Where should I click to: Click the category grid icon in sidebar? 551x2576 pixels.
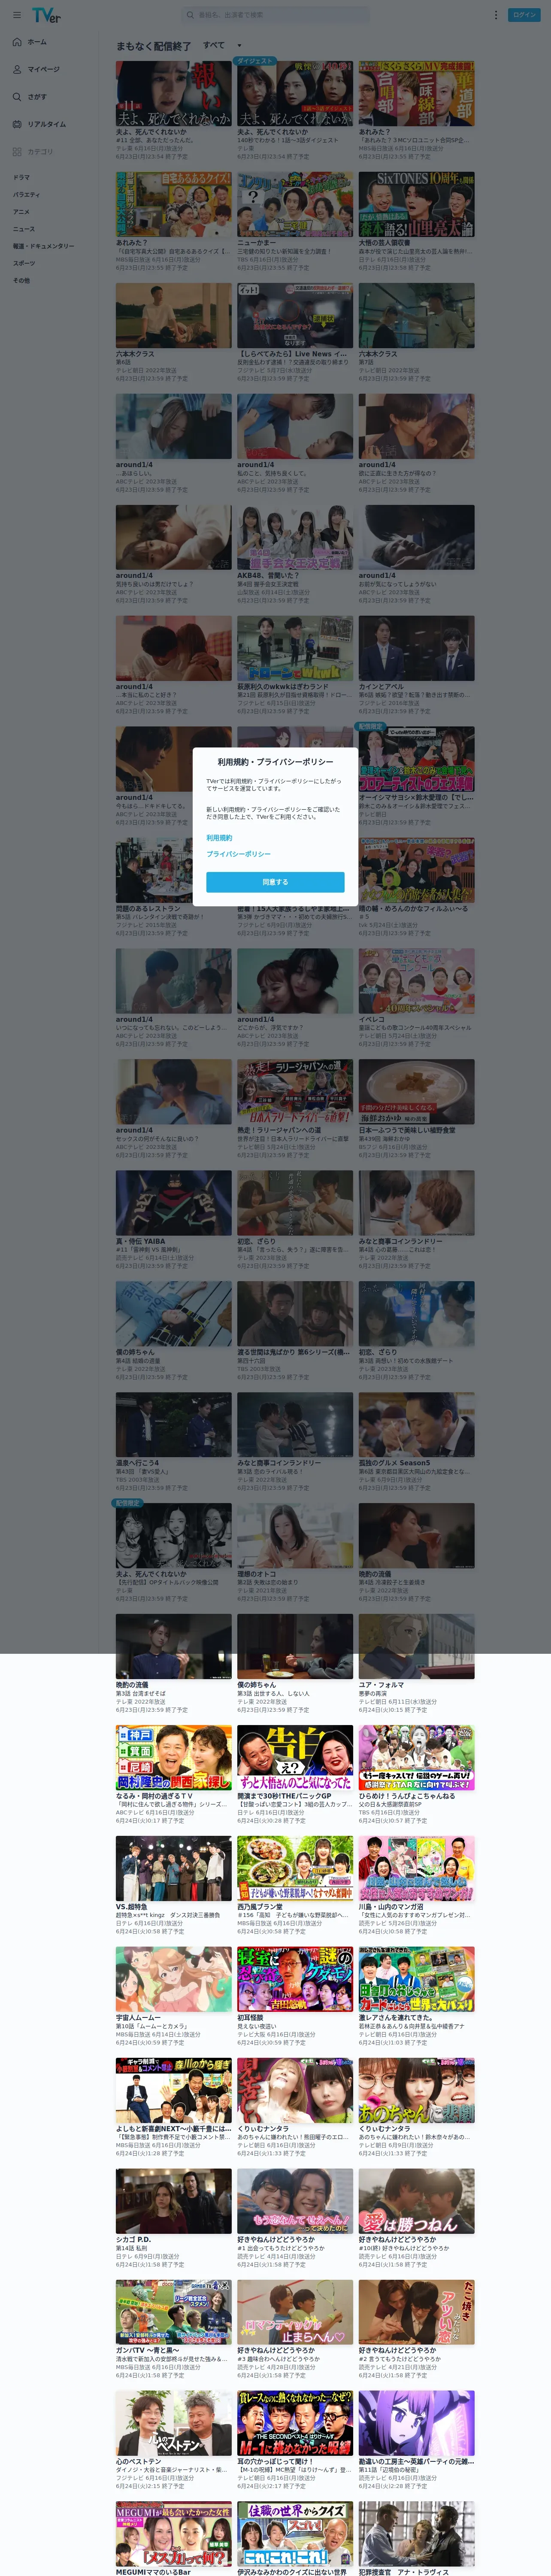tap(17, 152)
